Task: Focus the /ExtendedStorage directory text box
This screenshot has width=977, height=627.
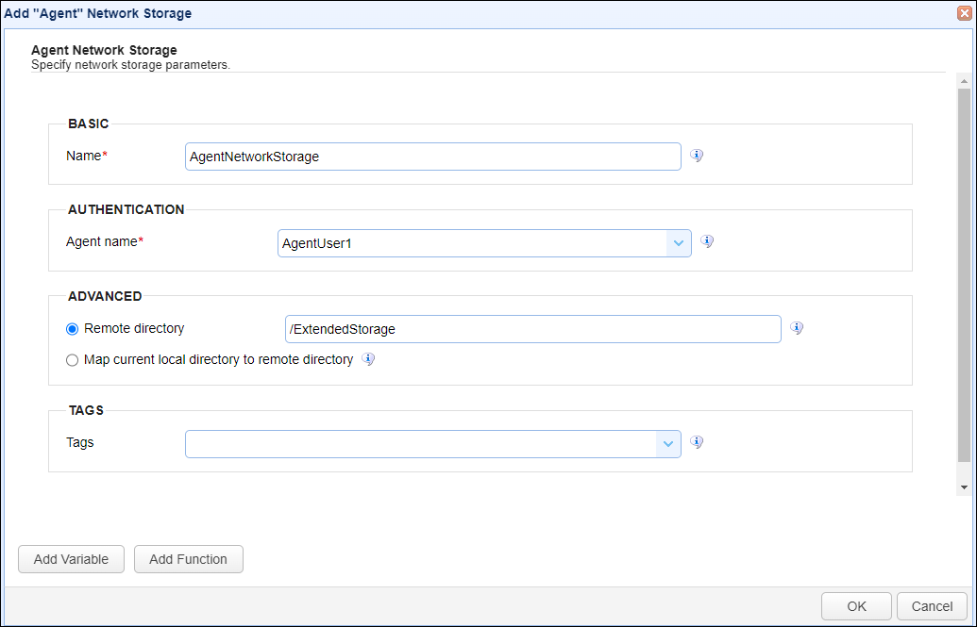Action: (532, 329)
